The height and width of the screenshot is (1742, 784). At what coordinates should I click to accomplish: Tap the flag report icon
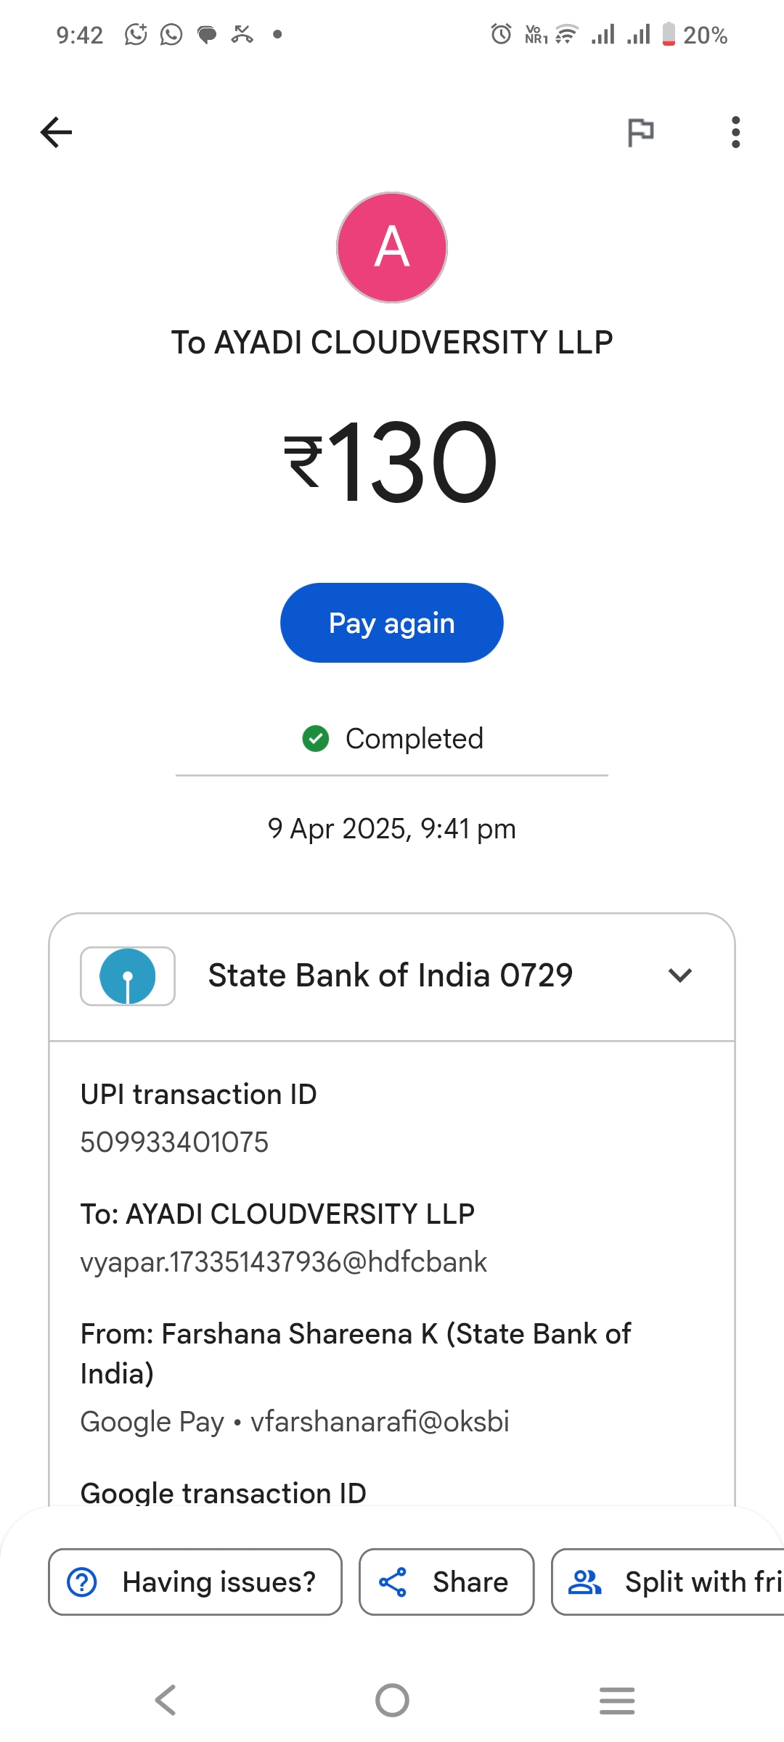(640, 132)
